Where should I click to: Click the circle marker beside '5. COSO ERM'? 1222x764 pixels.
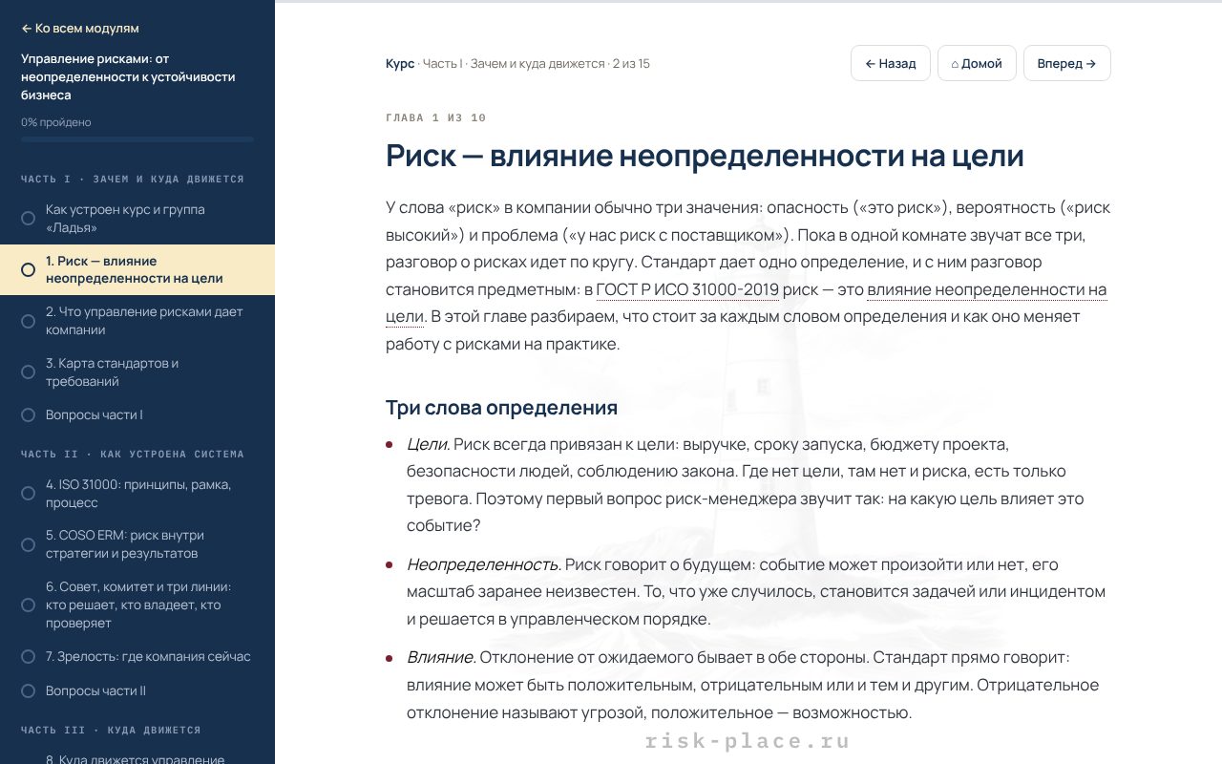point(29,544)
